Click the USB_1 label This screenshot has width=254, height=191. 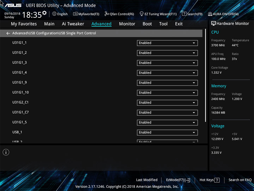click(17, 132)
